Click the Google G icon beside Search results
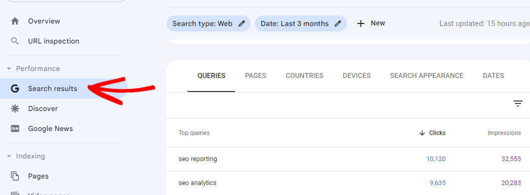The width and height of the screenshot is (530, 195). click(x=15, y=88)
